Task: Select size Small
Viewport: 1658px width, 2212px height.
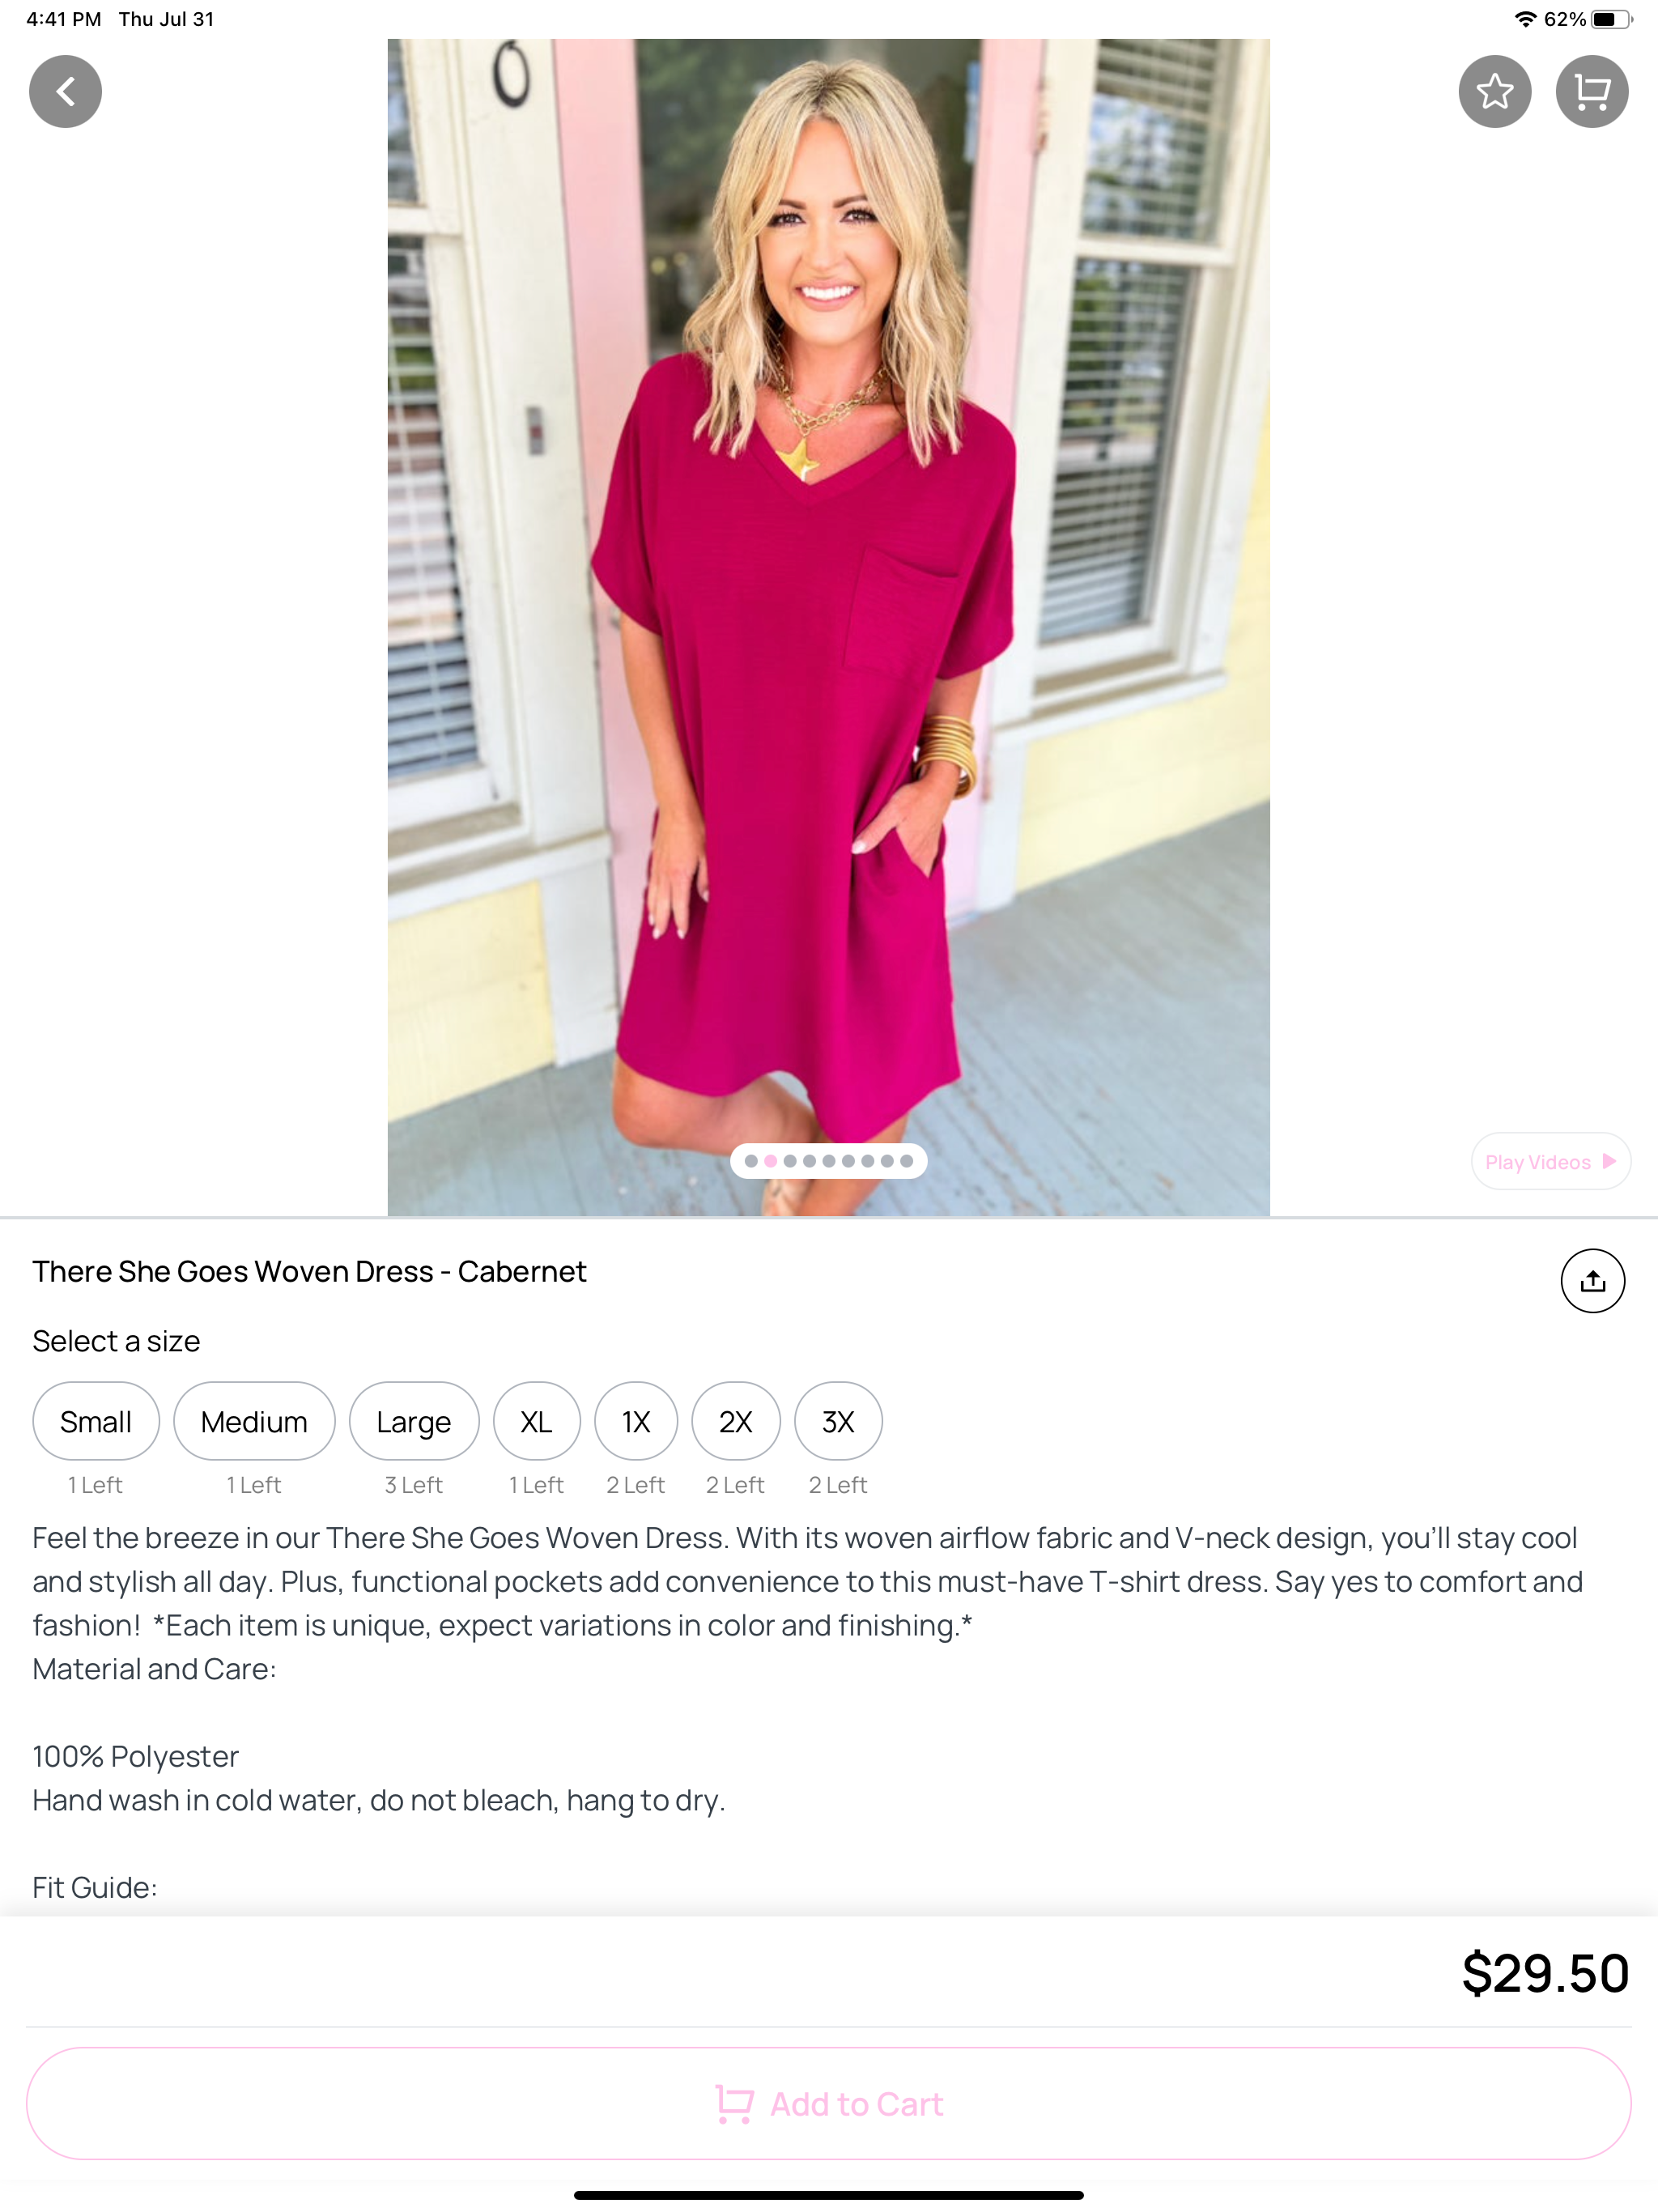Action: [96, 1421]
